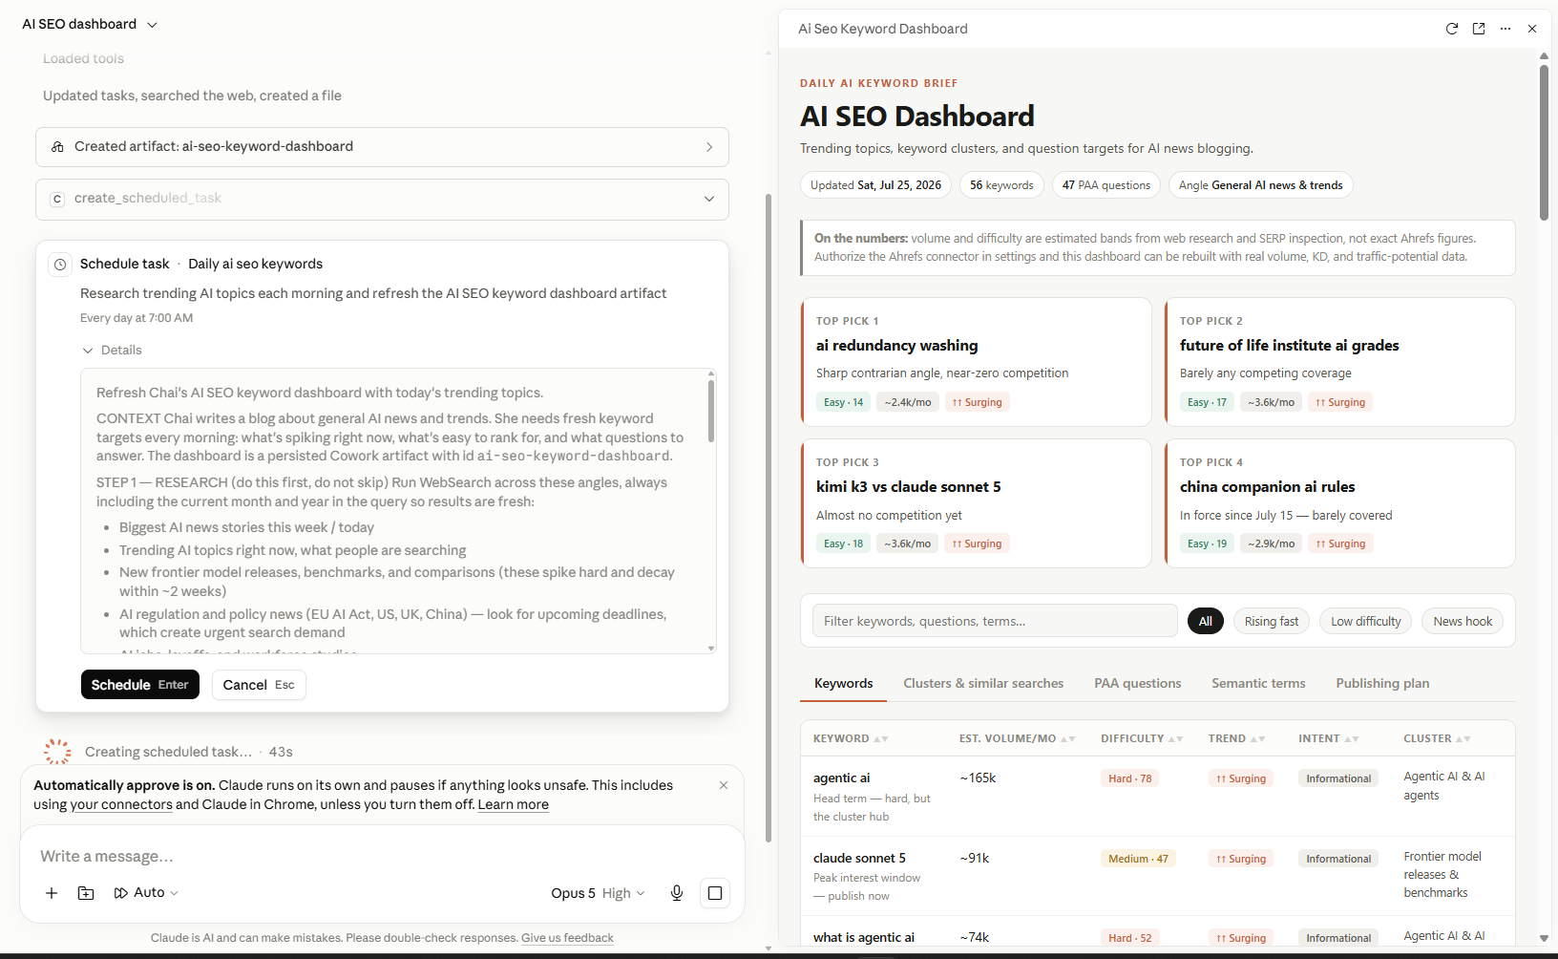Click the clock icon beside Schedule task
This screenshot has height=959, width=1558.
60,265
